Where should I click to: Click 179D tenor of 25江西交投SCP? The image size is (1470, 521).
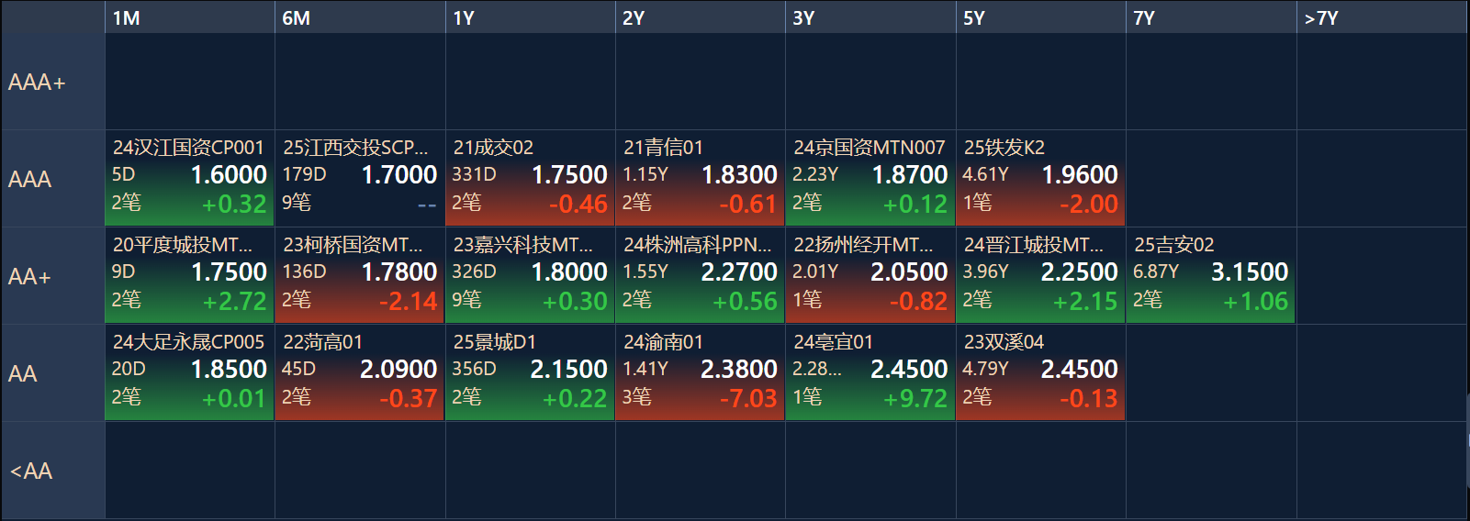(x=304, y=174)
